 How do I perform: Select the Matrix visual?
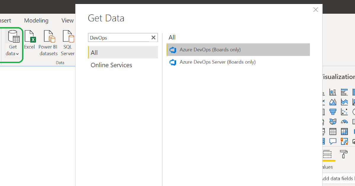tap(344, 131)
